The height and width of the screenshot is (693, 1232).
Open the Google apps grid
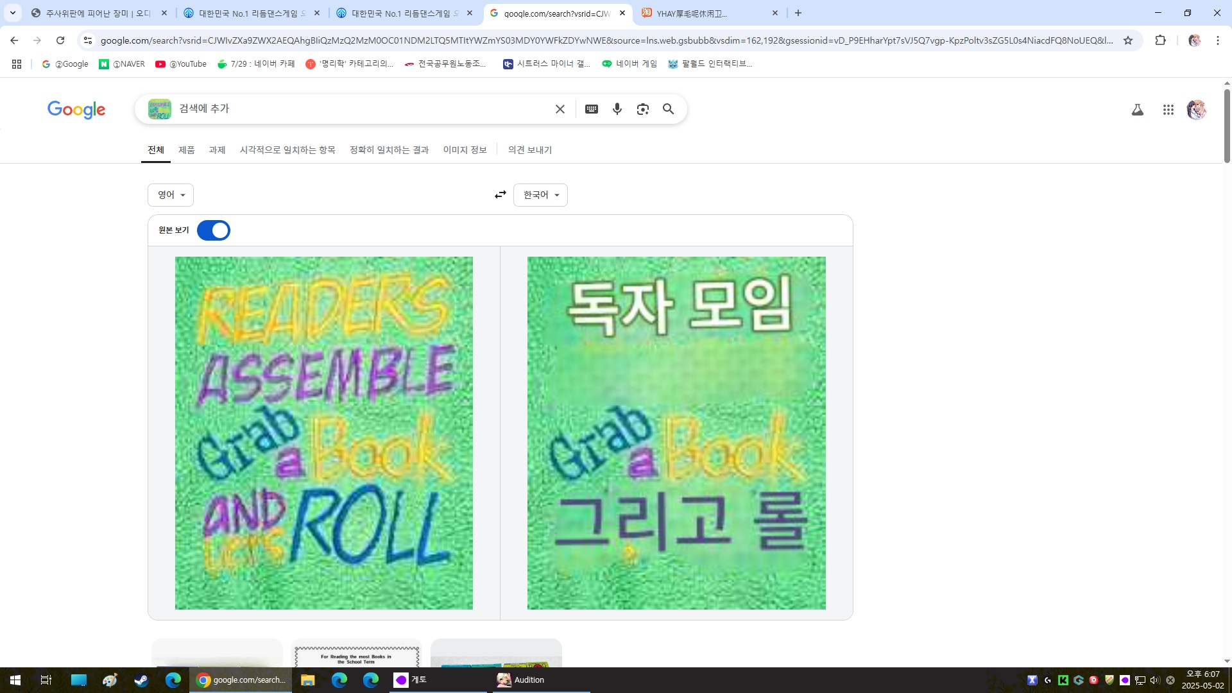click(x=1168, y=110)
